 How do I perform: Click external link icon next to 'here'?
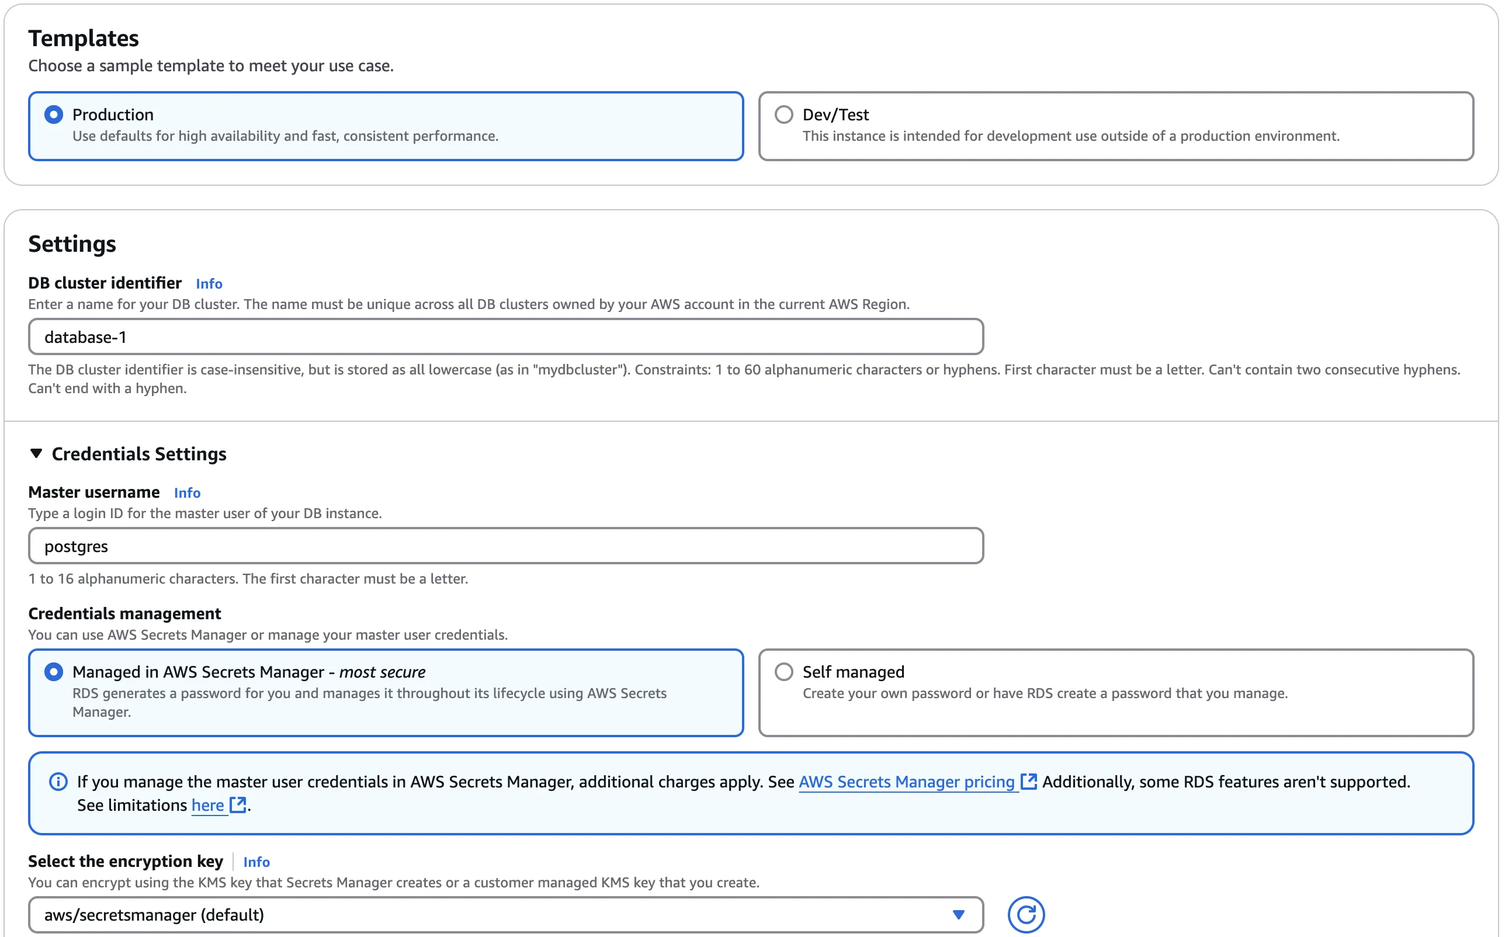click(x=238, y=804)
